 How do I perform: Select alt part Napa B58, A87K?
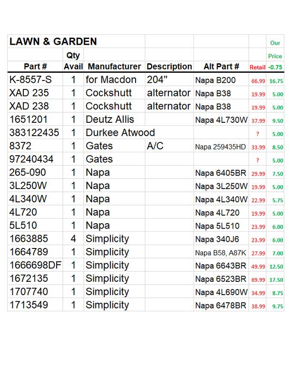point(221,253)
